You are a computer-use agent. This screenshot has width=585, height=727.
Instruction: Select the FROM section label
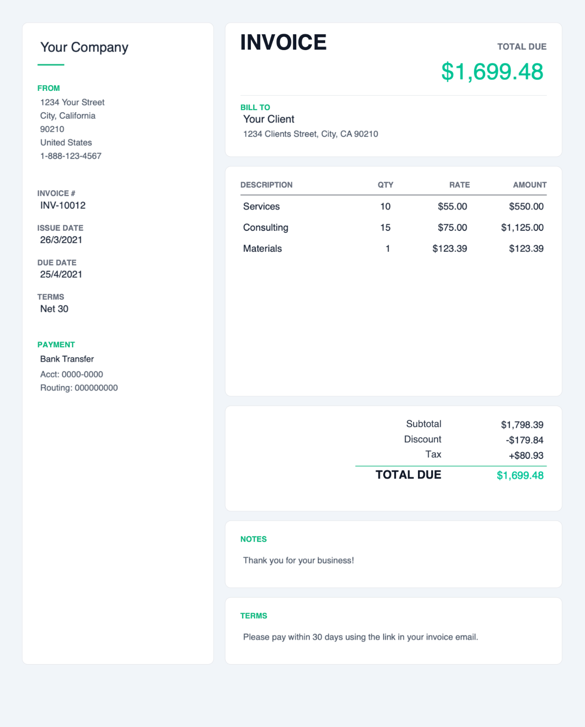tap(49, 88)
